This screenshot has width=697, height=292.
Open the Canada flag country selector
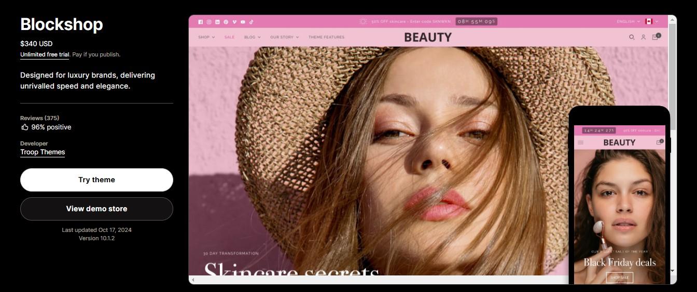pyautogui.click(x=651, y=22)
